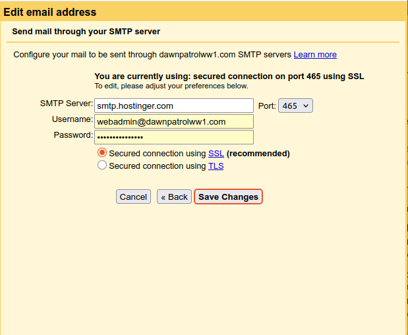Click the Port label
Image resolution: width=408 pixels, height=335 pixels.
(266, 106)
